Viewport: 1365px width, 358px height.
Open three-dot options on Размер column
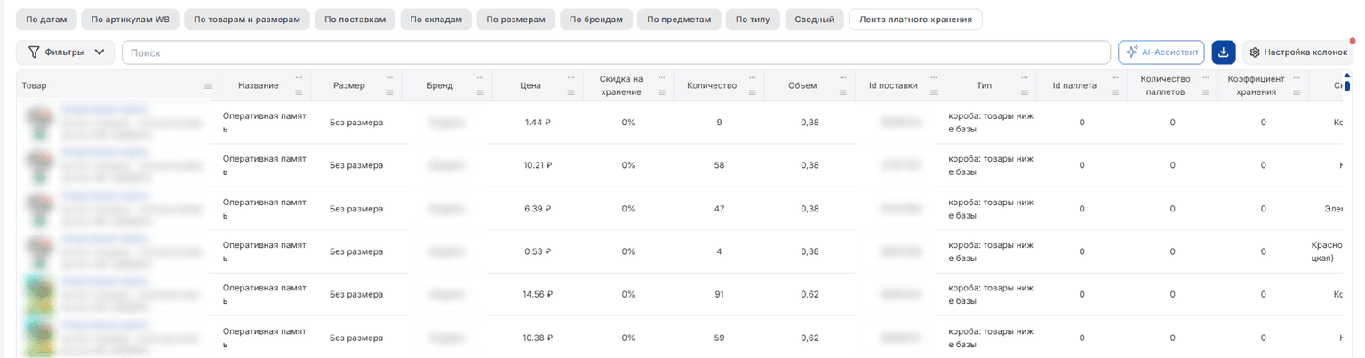(389, 77)
